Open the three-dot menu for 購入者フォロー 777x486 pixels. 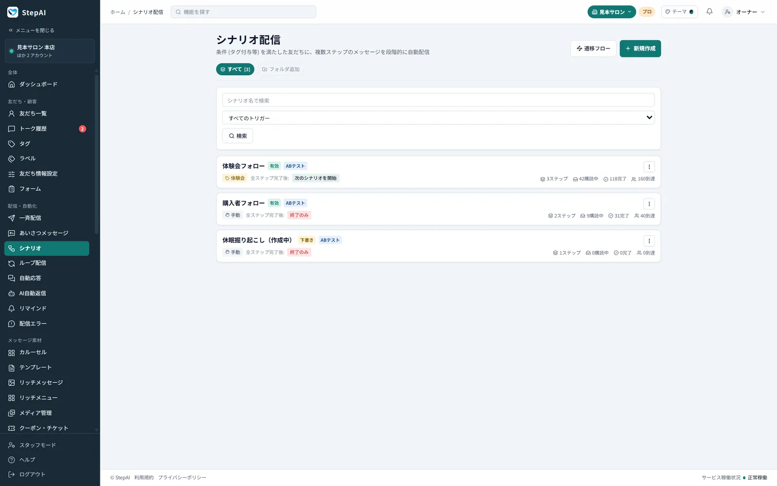(x=649, y=204)
